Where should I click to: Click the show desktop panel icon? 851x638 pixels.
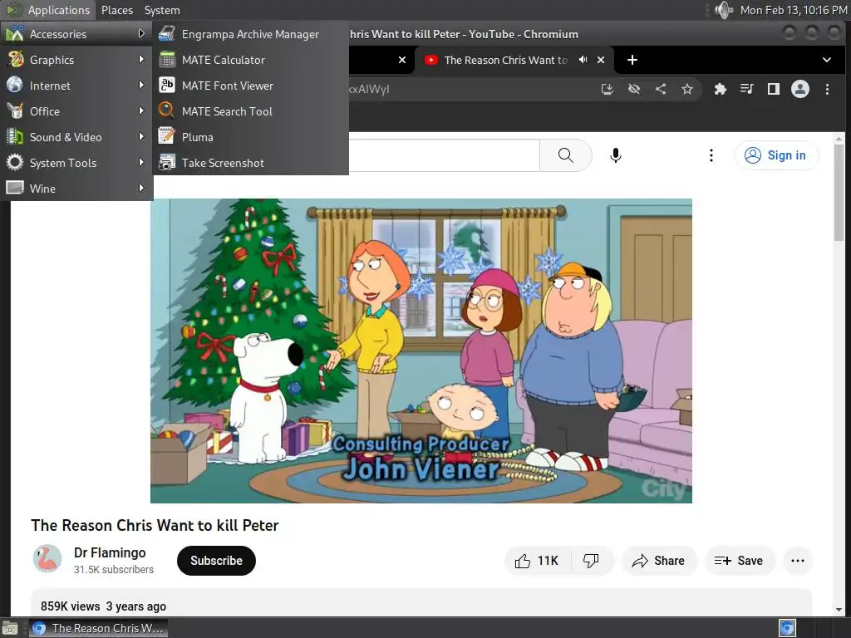10,628
